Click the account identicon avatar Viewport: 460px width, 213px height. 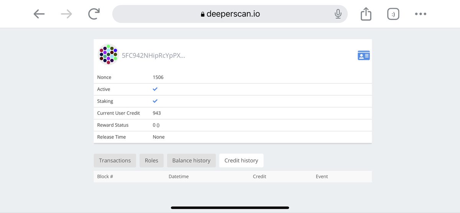pyautogui.click(x=108, y=54)
